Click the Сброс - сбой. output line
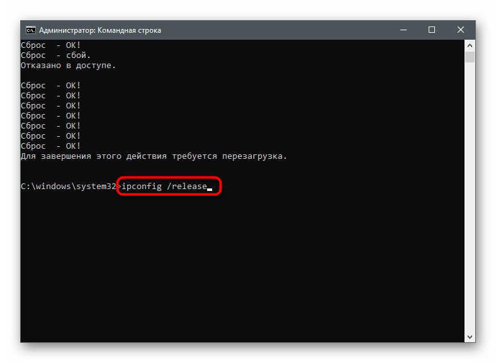This screenshot has height=363, width=496. click(x=55, y=55)
